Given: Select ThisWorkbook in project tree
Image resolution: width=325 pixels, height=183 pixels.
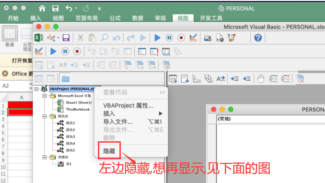Looking at the screenshot, I should (x=78, y=109).
